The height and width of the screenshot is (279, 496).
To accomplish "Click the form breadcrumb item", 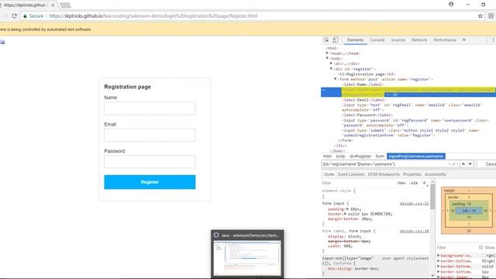I will pos(380,157).
